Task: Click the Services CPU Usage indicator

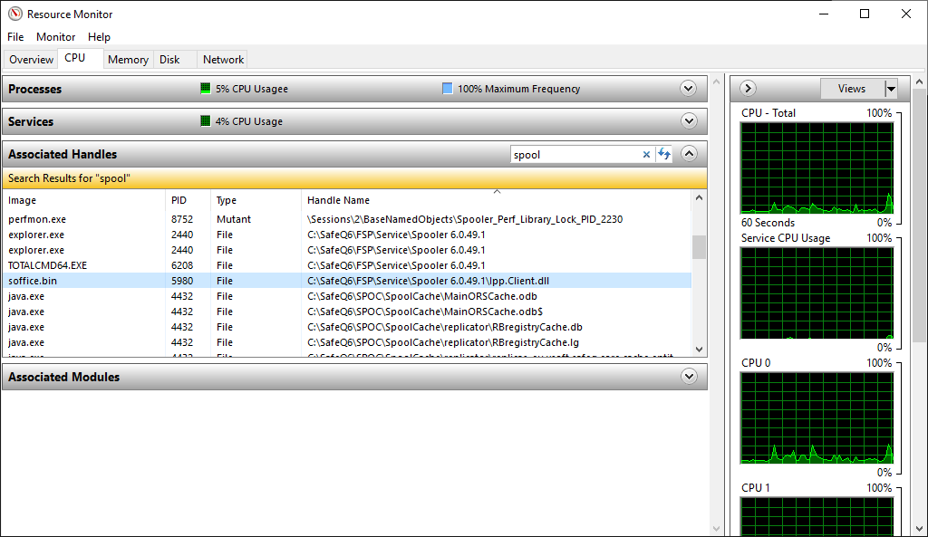Action: click(x=205, y=120)
